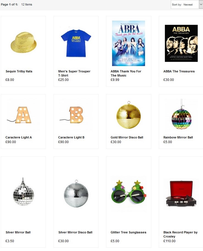The image size is (203, 251).
Task: View the Gold Mirror Disco Ball picture
Action: click(x=129, y=115)
